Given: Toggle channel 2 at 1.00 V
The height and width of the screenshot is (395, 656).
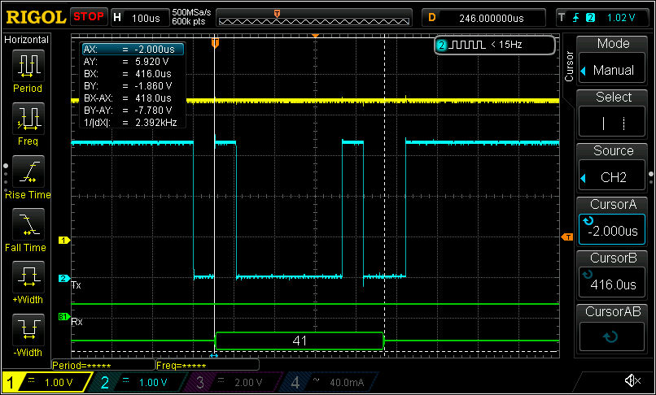Looking at the screenshot, I should [x=138, y=382].
